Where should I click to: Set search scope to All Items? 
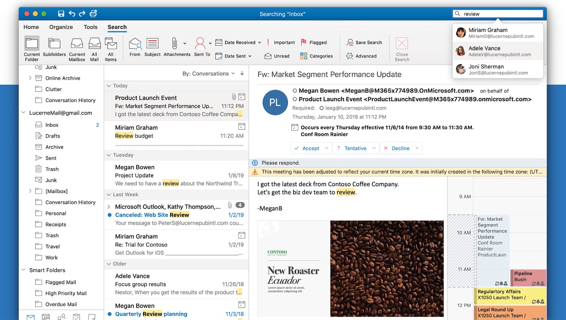pyautogui.click(x=111, y=49)
